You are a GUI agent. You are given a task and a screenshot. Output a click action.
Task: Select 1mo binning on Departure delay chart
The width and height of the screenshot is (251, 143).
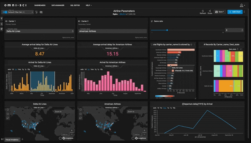[x=165, y=108]
